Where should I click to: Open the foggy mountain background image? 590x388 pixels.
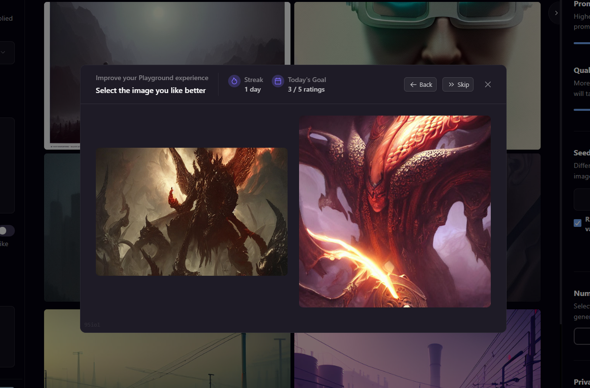click(167, 33)
